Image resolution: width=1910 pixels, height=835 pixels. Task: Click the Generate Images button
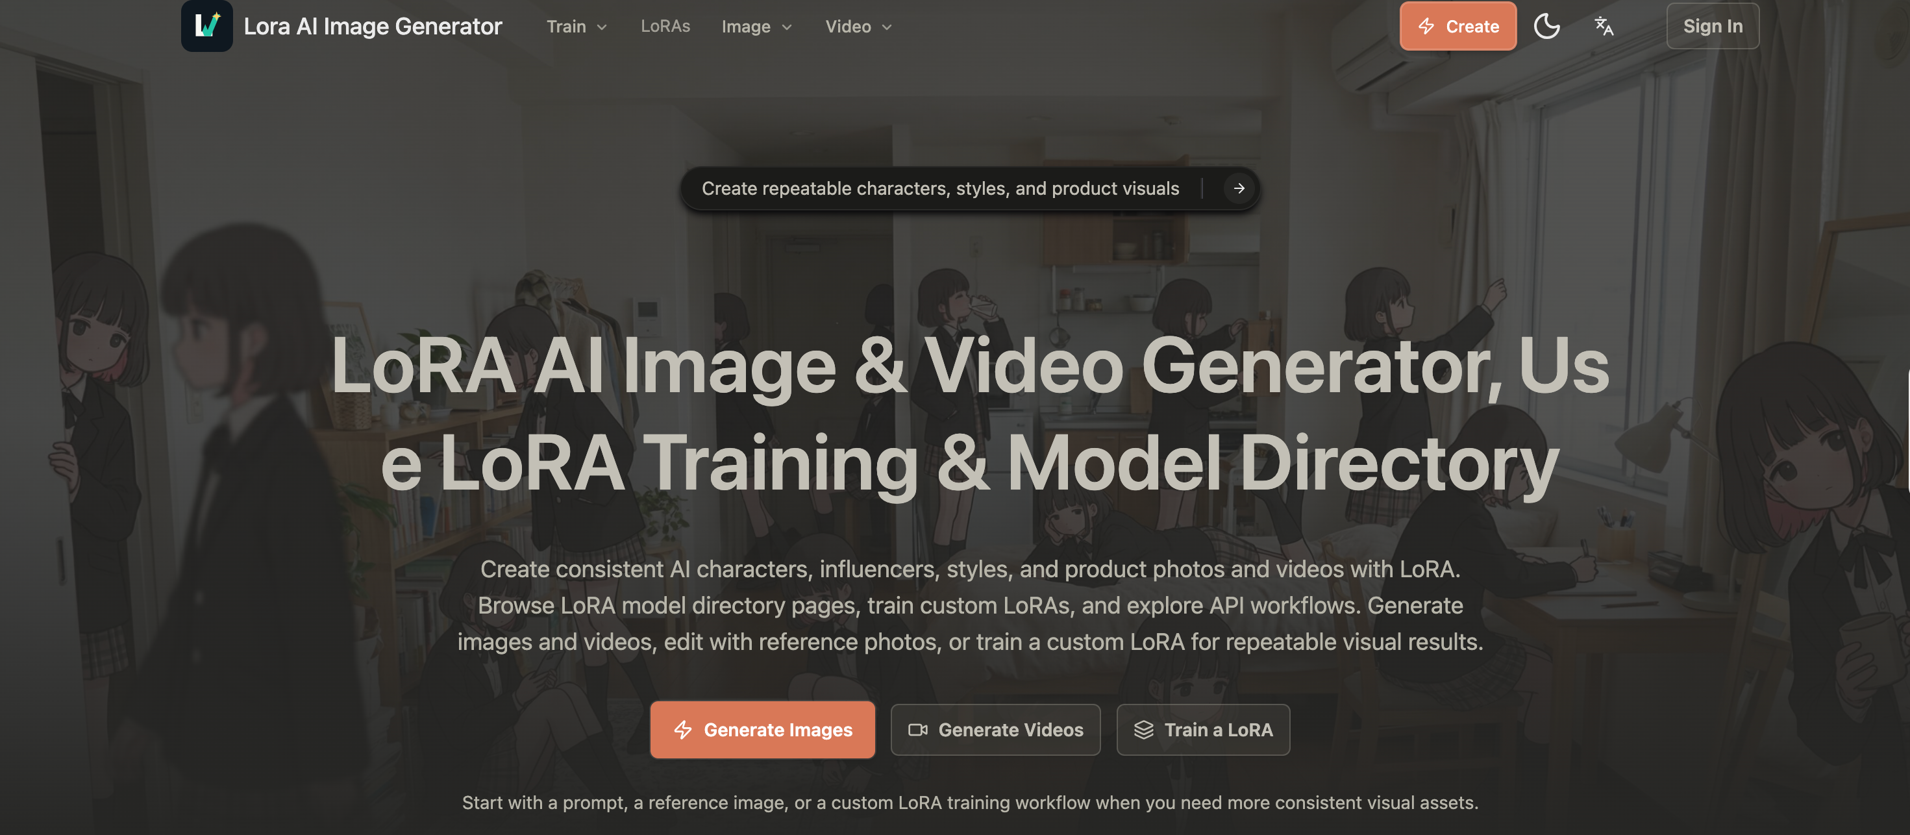click(762, 730)
